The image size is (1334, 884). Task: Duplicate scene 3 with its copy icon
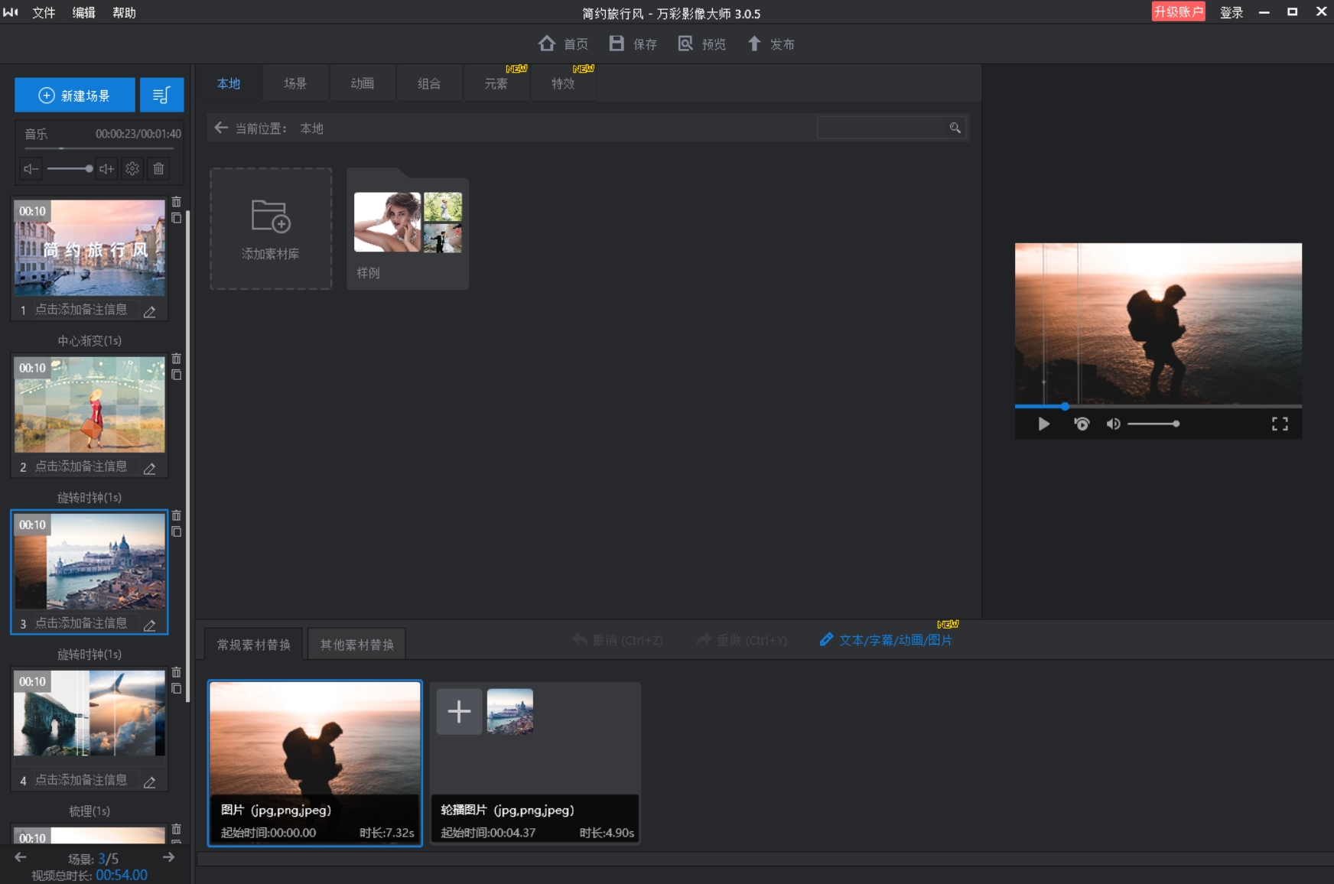point(176,531)
